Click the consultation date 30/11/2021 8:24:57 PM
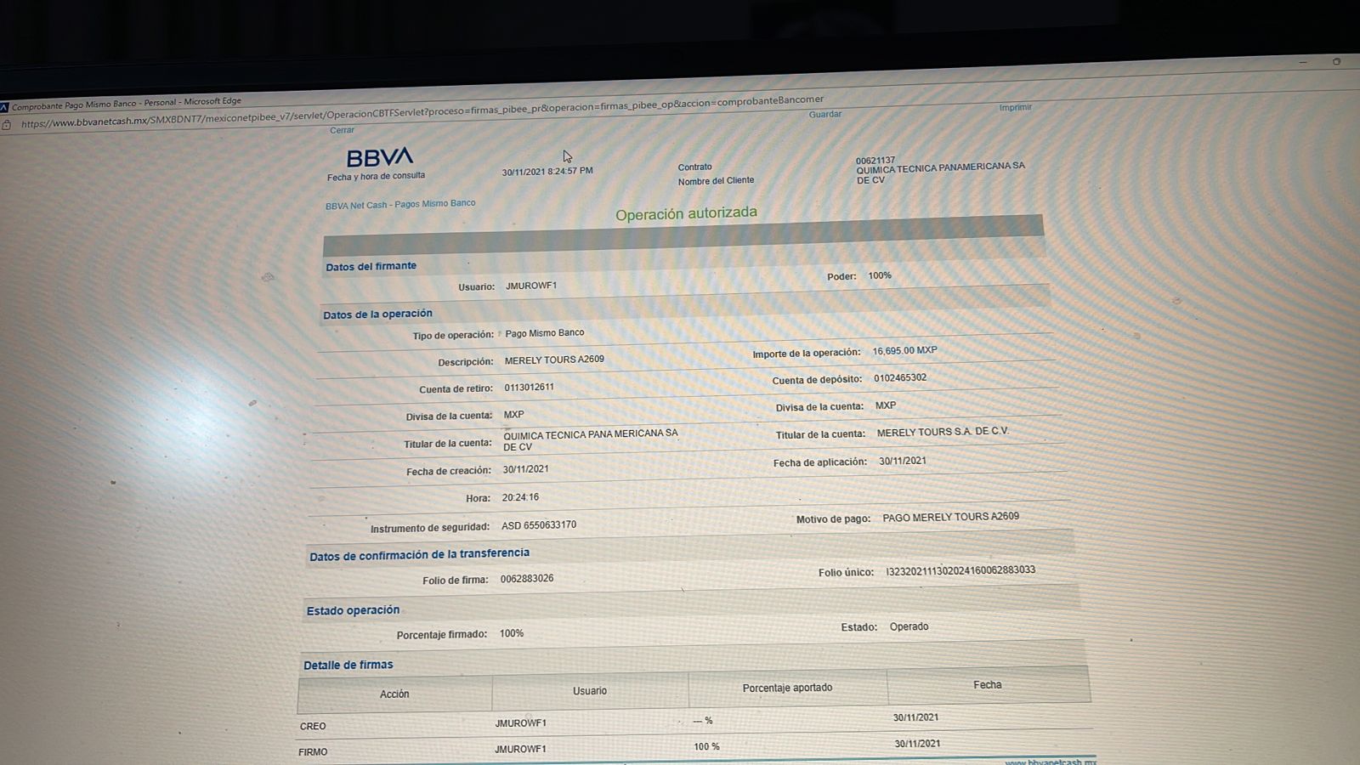This screenshot has height=765, width=1360. coord(547,172)
